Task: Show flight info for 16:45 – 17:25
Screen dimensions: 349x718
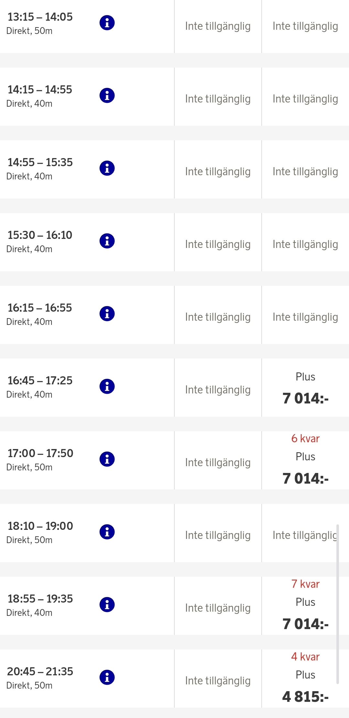Action: (x=107, y=386)
